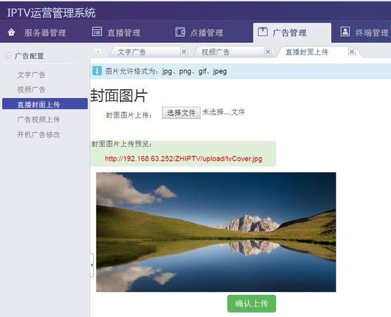Click the 选择文件 button

point(181,113)
